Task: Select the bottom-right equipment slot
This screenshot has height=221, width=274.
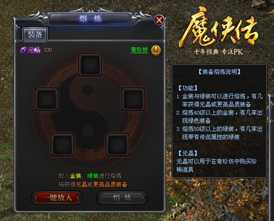Action: [118, 144]
